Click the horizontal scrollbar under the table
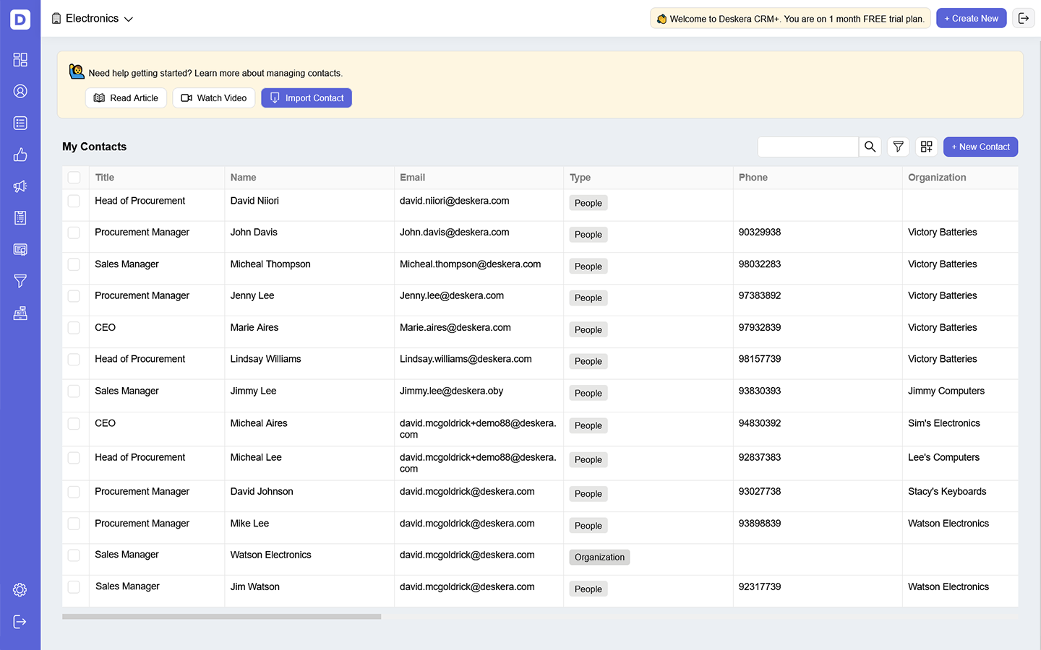The height and width of the screenshot is (650, 1041). point(221,617)
